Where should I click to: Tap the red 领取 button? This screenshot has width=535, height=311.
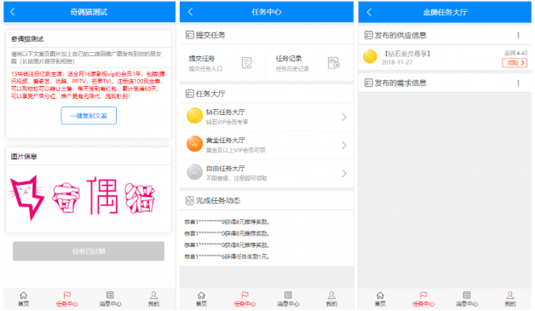[x=515, y=63]
